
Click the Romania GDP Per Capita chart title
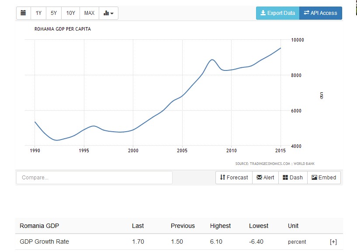[x=62, y=29]
